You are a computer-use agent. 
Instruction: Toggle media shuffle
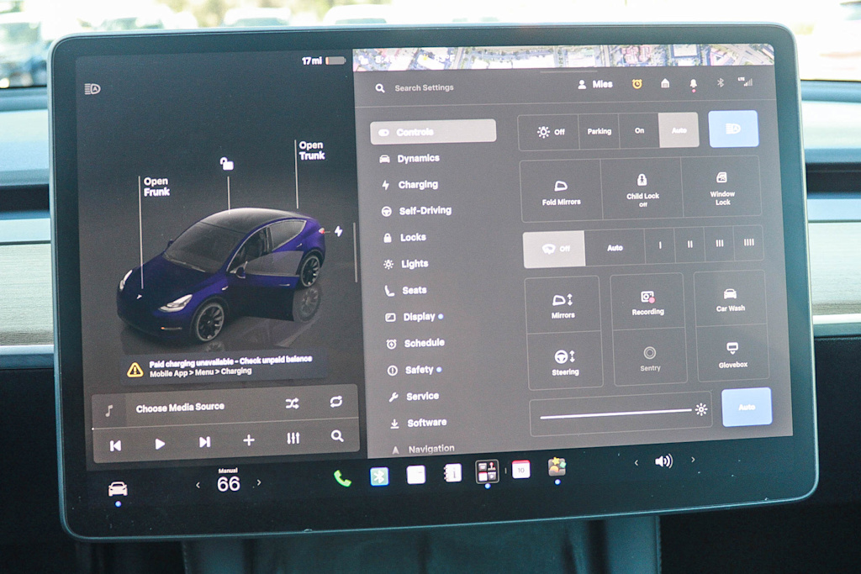(292, 404)
